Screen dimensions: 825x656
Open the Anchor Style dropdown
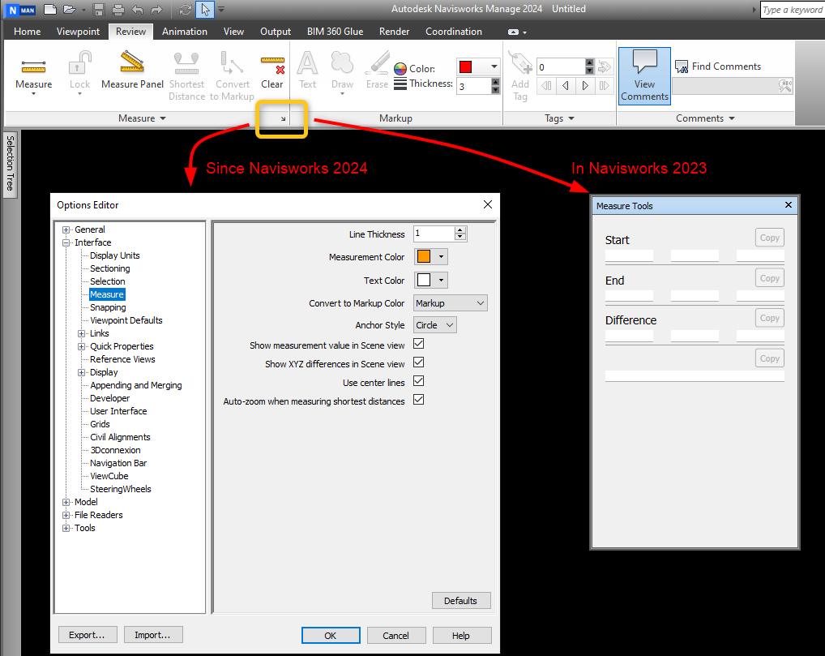[435, 325]
